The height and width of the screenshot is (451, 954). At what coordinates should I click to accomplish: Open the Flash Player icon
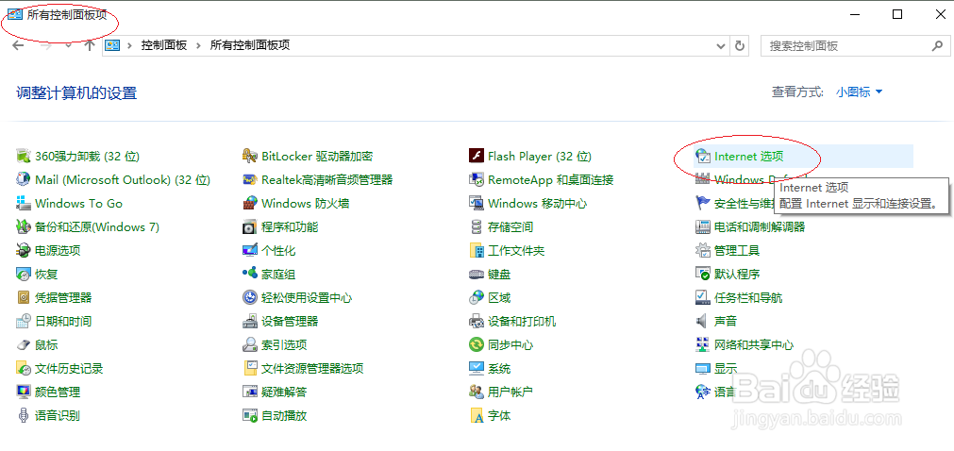(476, 157)
